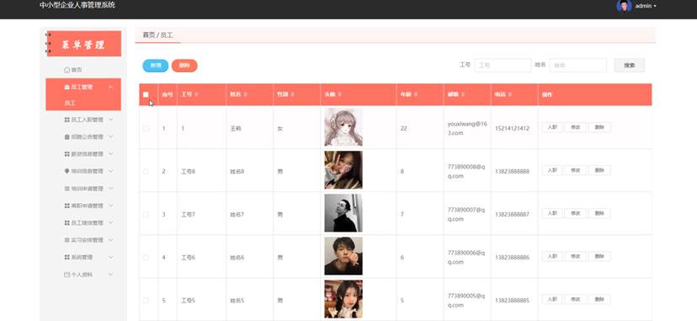
Task: Click the admin avatar icon in top bar
Action: pos(624,6)
